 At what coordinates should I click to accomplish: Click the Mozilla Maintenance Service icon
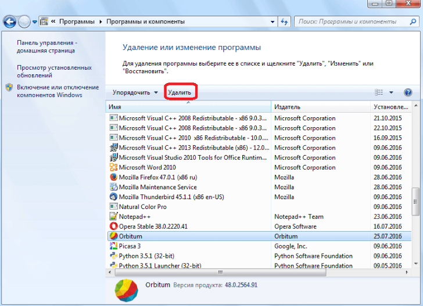(113, 187)
